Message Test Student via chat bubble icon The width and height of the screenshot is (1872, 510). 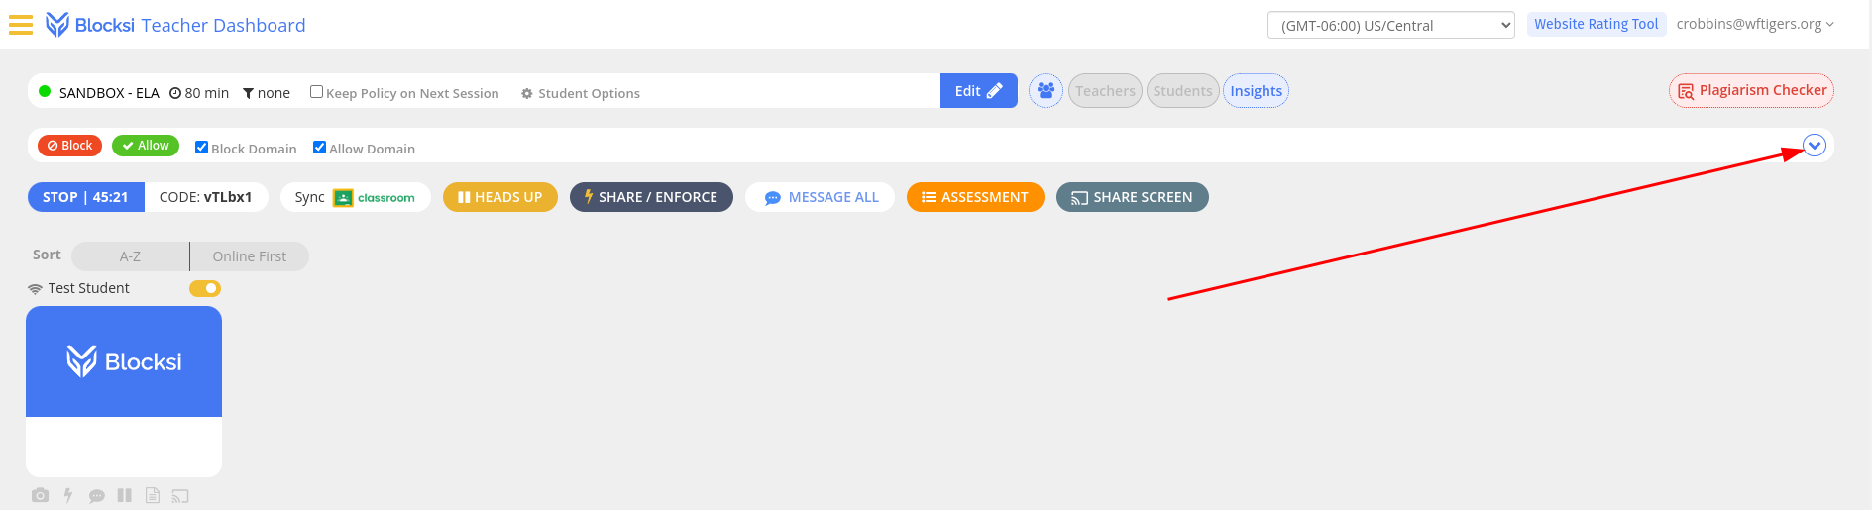point(96,496)
